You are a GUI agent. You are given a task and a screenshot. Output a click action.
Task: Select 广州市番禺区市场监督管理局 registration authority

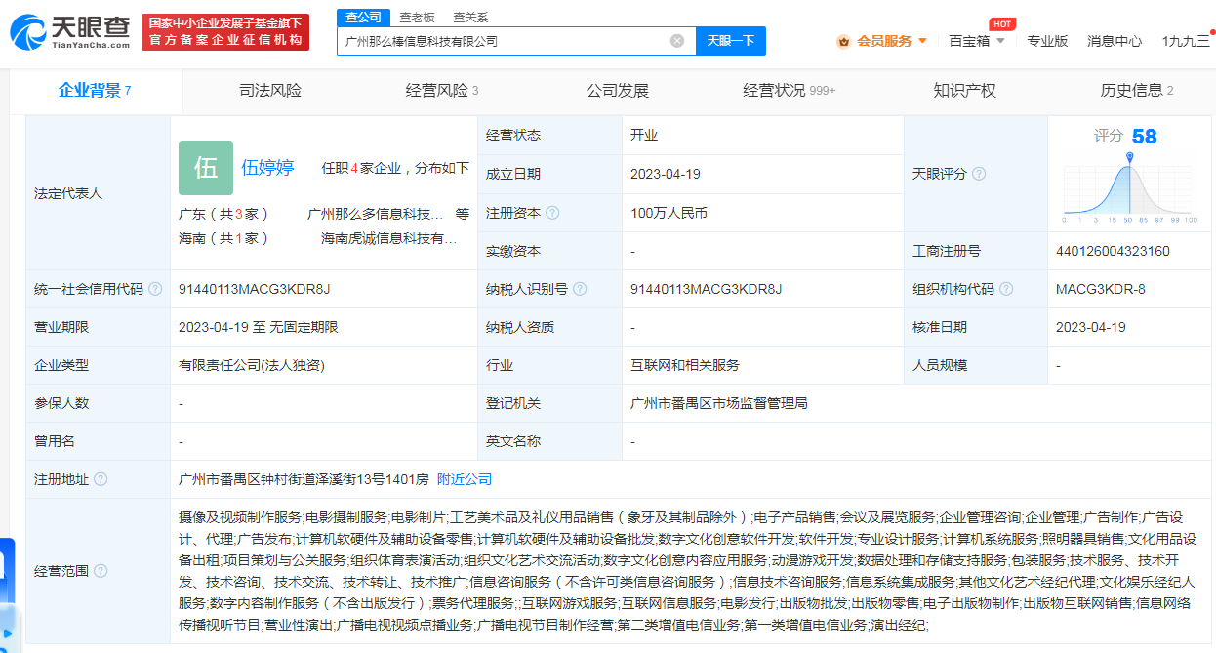719,403
